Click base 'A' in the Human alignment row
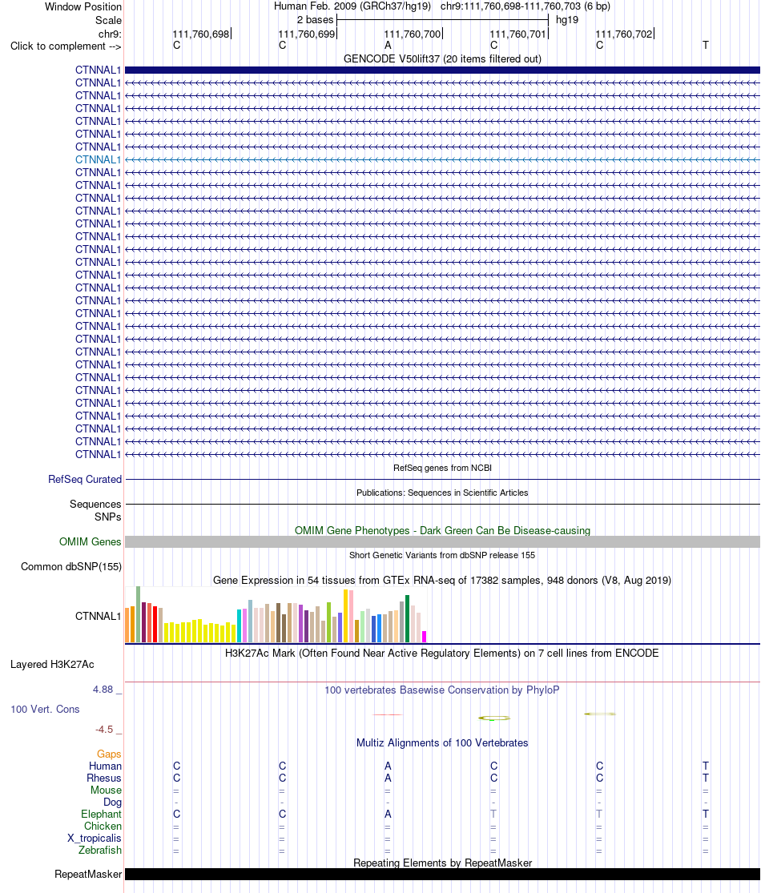 [x=388, y=766]
